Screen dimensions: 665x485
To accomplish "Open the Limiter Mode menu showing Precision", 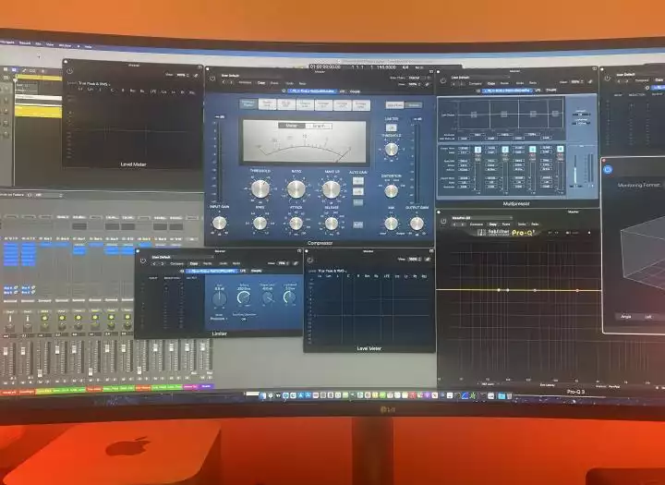I will point(219,319).
